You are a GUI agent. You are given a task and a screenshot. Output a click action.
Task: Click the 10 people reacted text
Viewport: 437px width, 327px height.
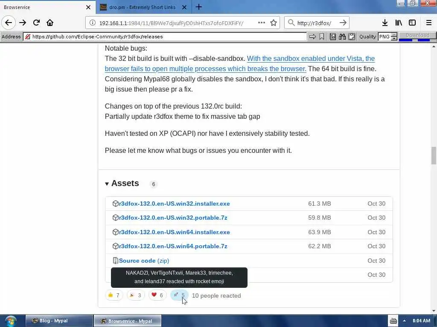tap(216, 295)
